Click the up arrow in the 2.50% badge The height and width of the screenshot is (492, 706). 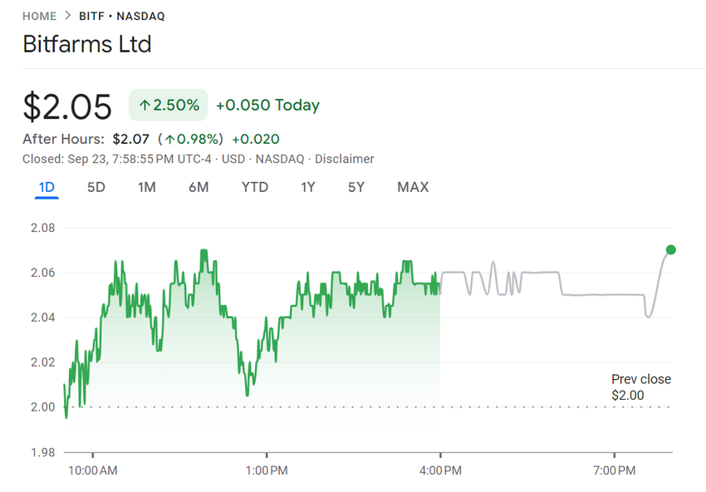click(x=145, y=106)
